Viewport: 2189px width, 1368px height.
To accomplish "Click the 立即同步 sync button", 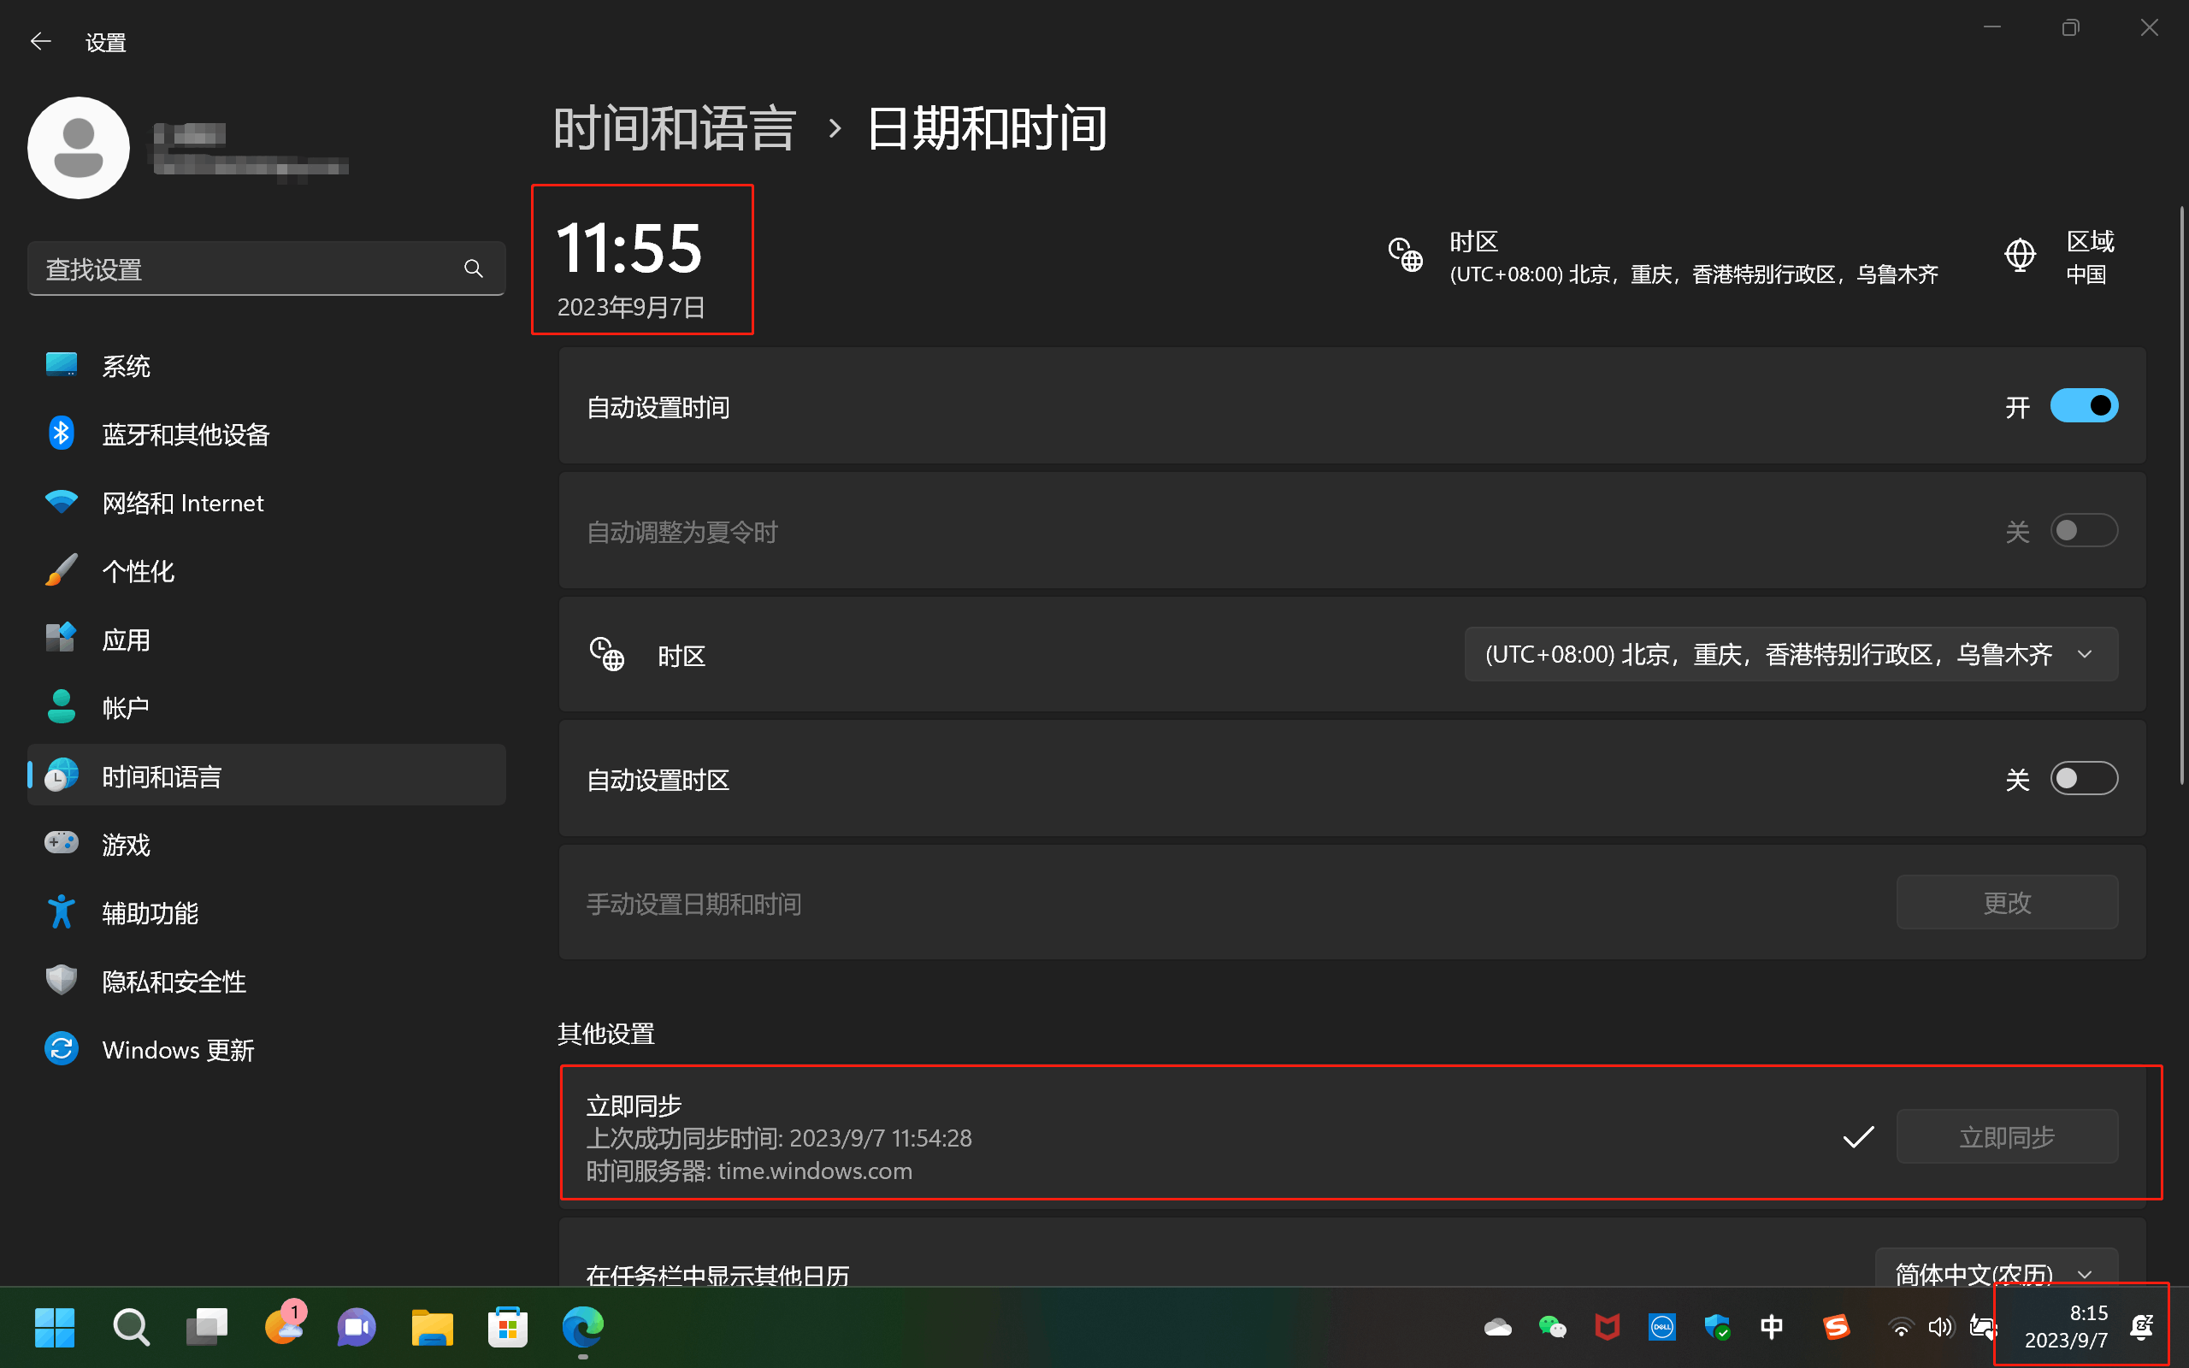I will [2006, 1136].
